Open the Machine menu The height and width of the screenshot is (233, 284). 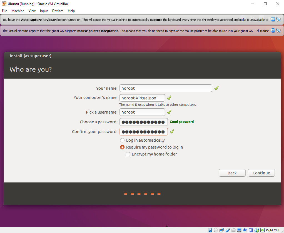(18, 11)
